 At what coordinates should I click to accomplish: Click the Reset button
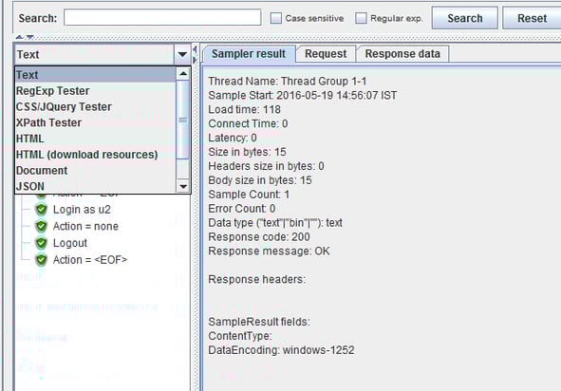pos(532,18)
